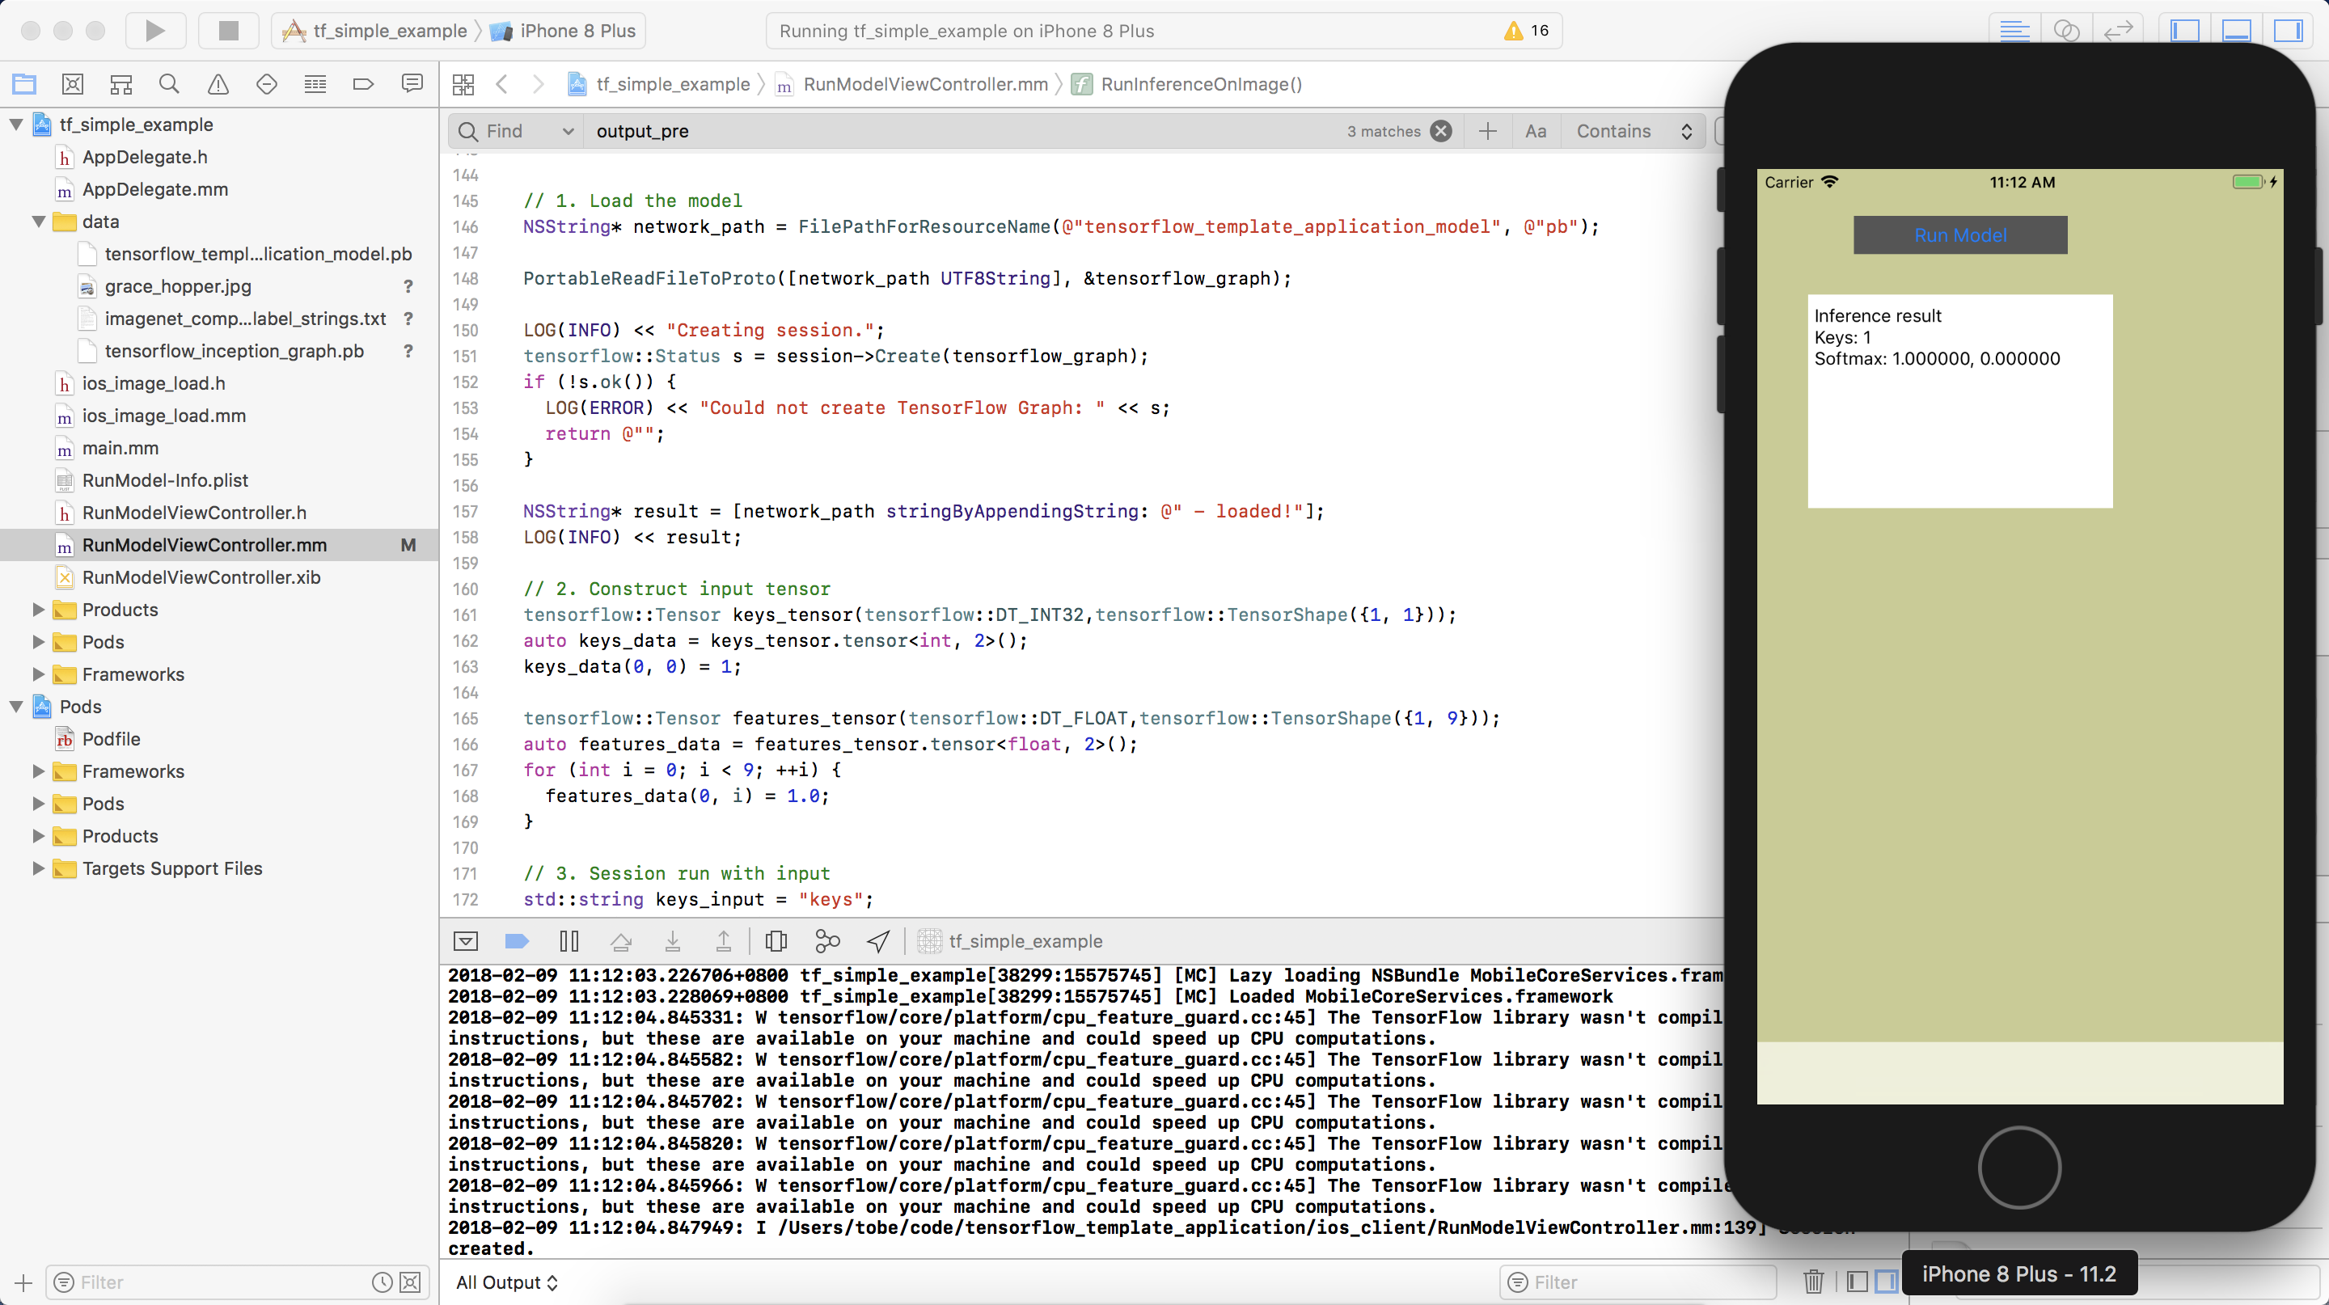Click RunModelViewController.mm in the jump bar
Viewport: 2329px width, 1305px height.
click(x=924, y=84)
